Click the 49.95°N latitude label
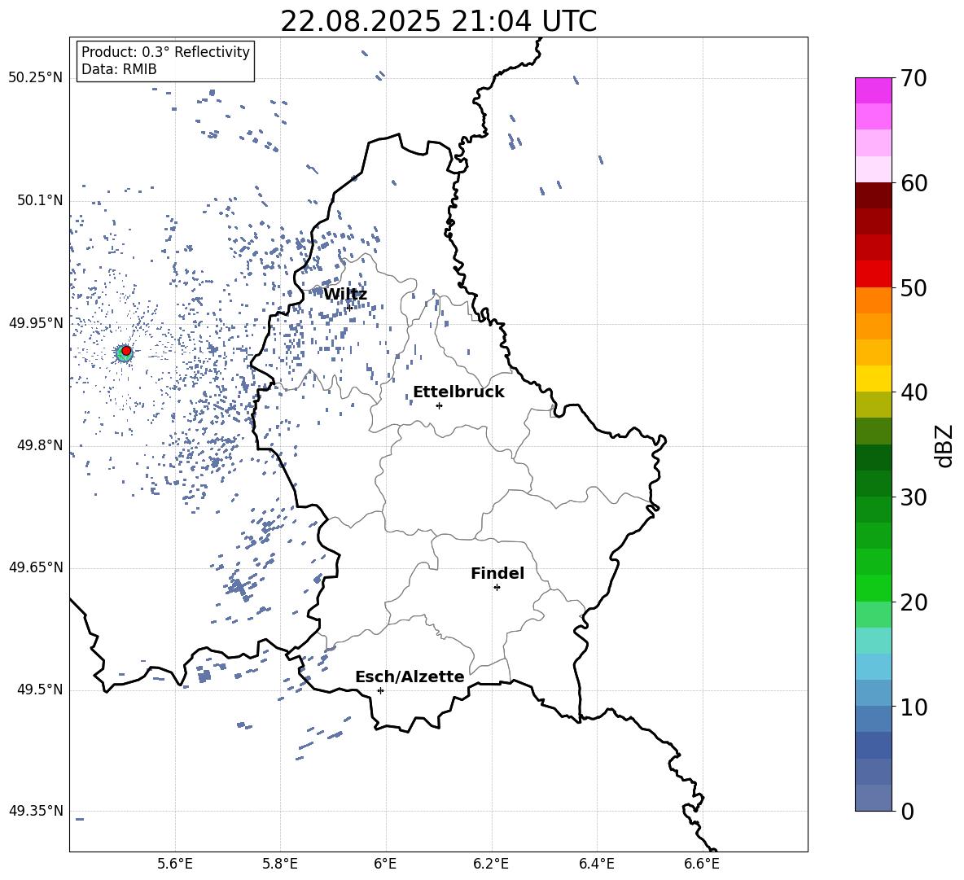The width and height of the screenshot is (964, 880). pyautogui.click(x=36, y=323)
